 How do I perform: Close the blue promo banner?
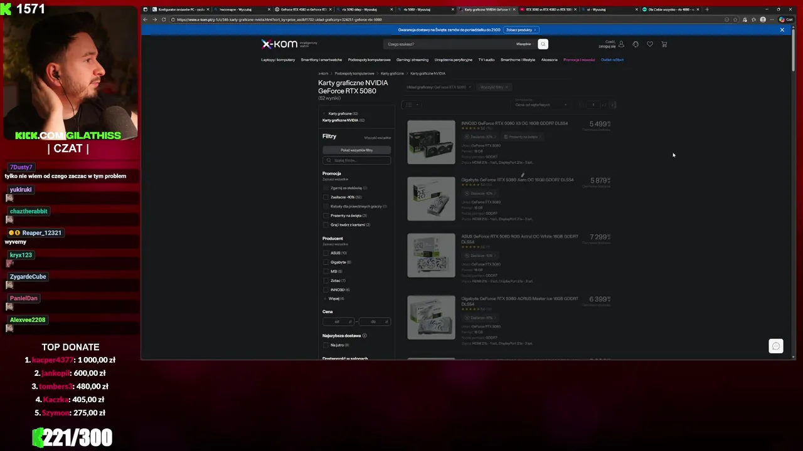pyautogui.click(x=782, y=29)
